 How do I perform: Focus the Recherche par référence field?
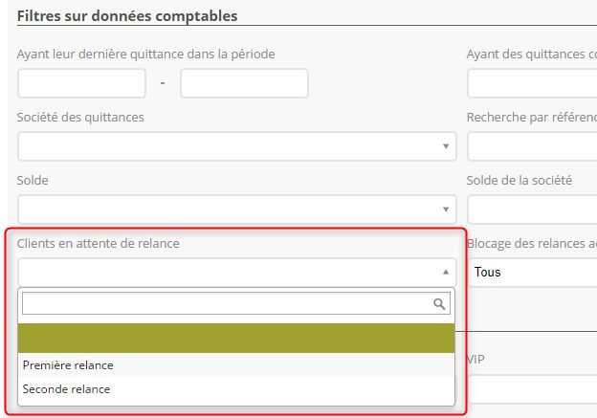tap(531, 146)
